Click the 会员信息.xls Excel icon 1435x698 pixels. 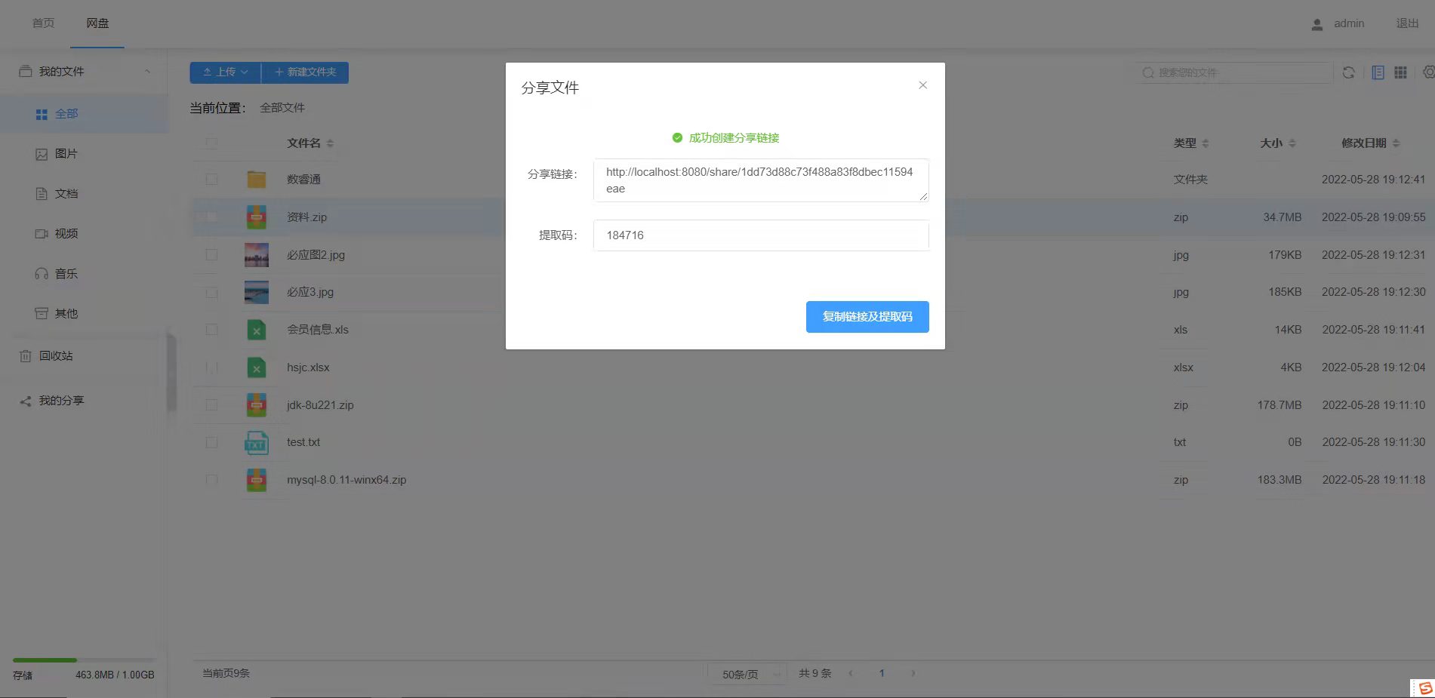point(257,330)
